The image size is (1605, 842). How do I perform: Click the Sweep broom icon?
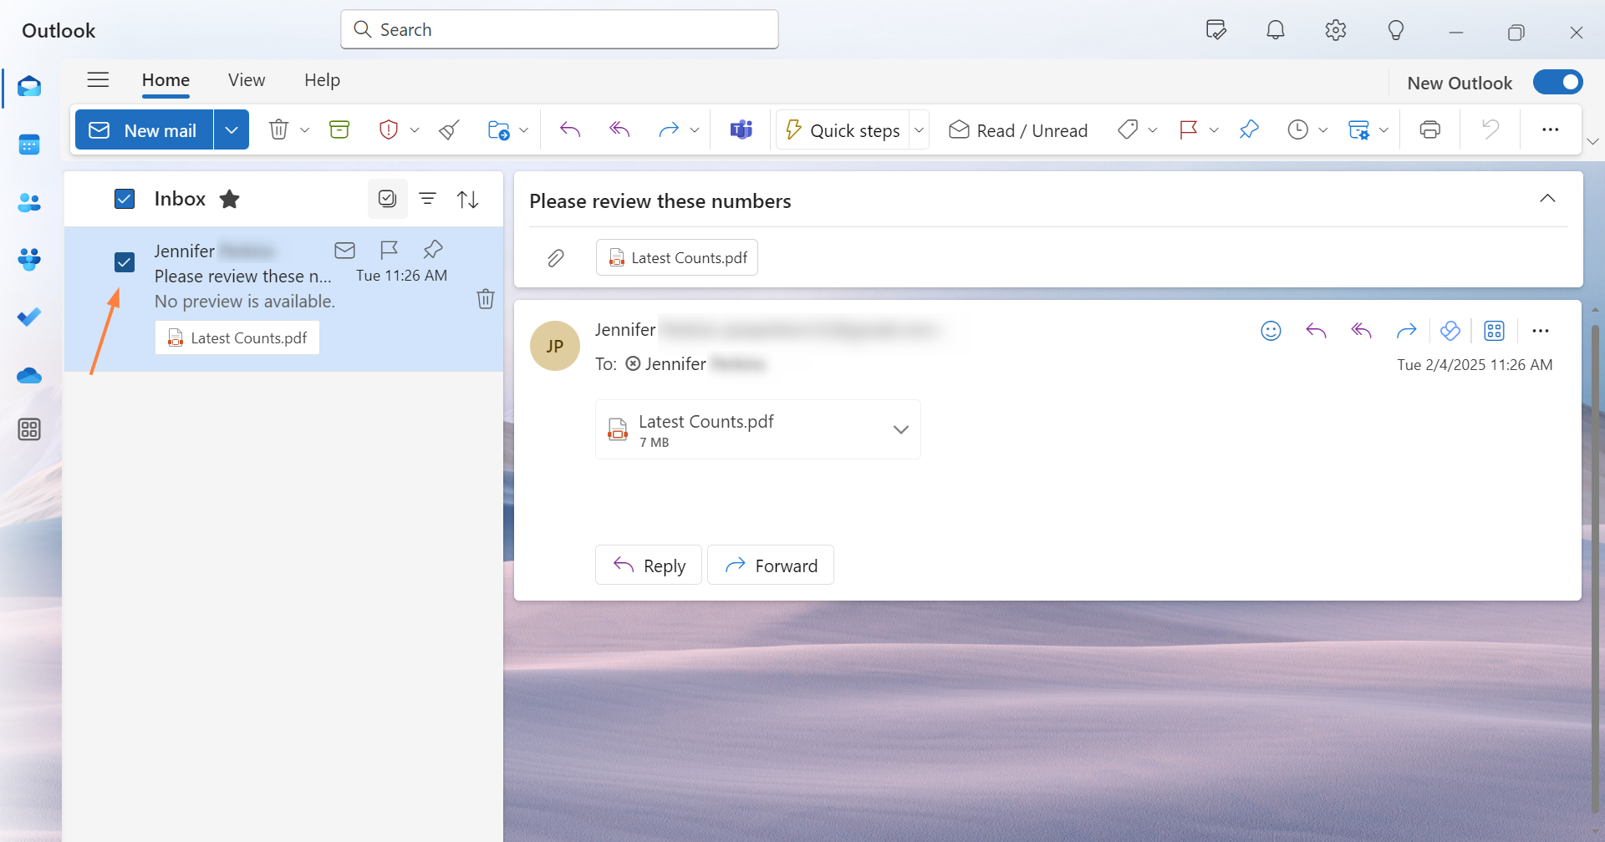(449, 129)
